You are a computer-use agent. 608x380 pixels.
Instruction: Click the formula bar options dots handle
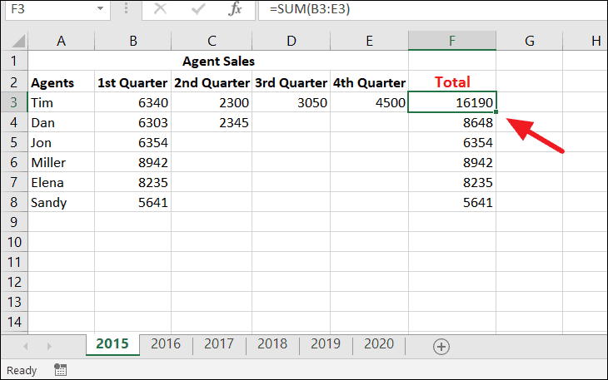click(x=126, y=8)
